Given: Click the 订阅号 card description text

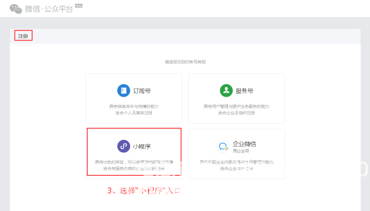Looking at the screenshot, I should click(134, 110).
